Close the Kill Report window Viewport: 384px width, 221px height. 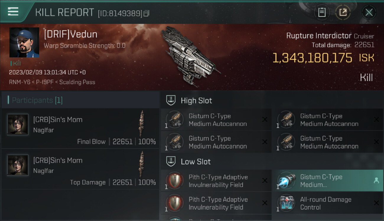(x=369, y=12)
